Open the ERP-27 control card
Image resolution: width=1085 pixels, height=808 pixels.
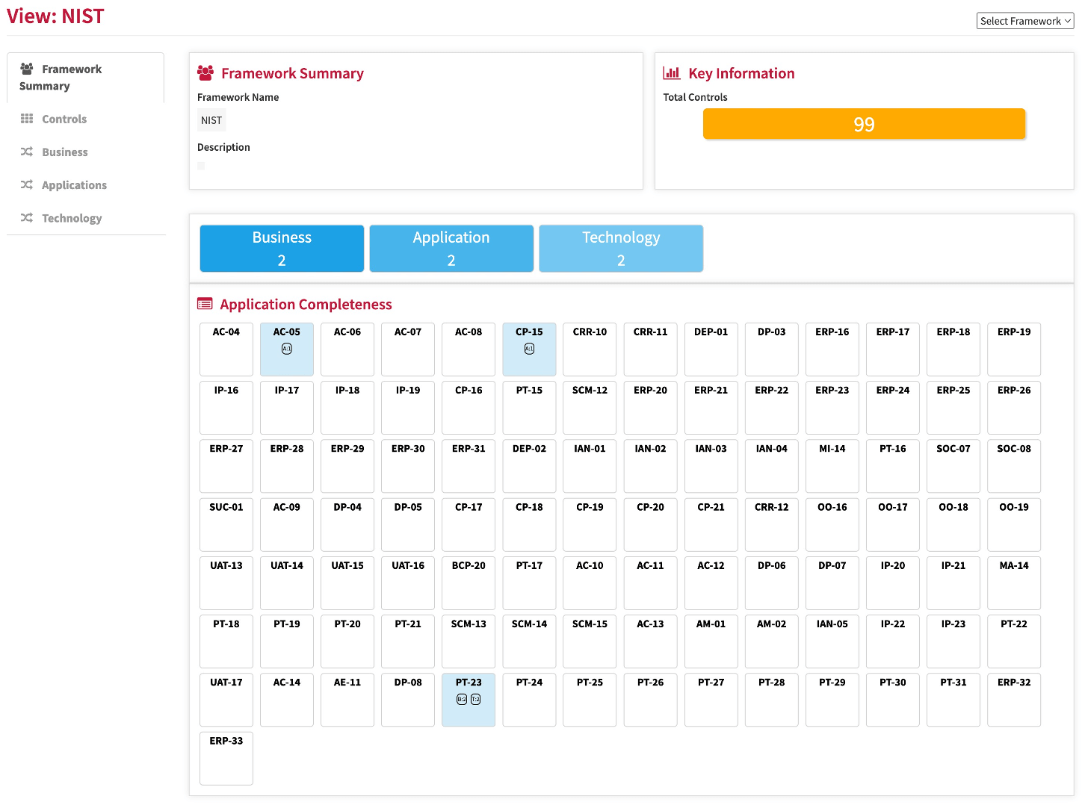[226, 466]
